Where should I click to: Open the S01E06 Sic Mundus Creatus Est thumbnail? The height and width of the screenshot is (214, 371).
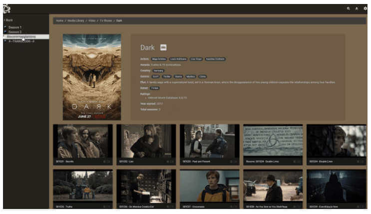tap(146, 187)
